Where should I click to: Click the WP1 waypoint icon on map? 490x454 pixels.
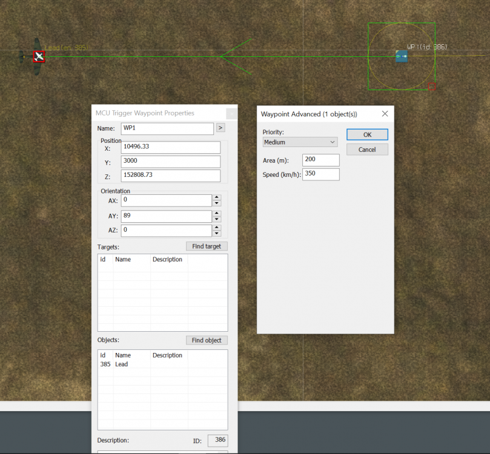click(x=401, y=56)
